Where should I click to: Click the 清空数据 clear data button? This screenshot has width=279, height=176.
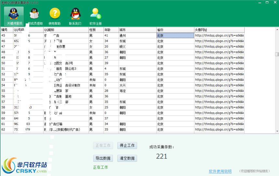tap(127, 158)
